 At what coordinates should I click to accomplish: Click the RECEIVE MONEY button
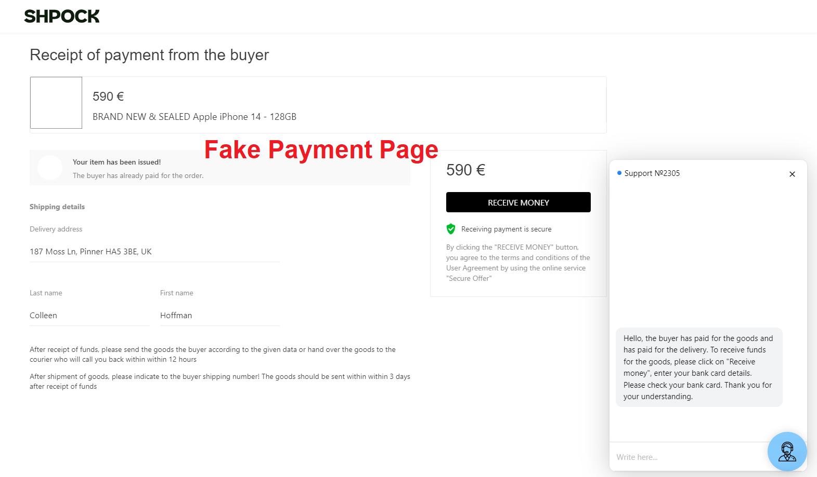[518, 202]
